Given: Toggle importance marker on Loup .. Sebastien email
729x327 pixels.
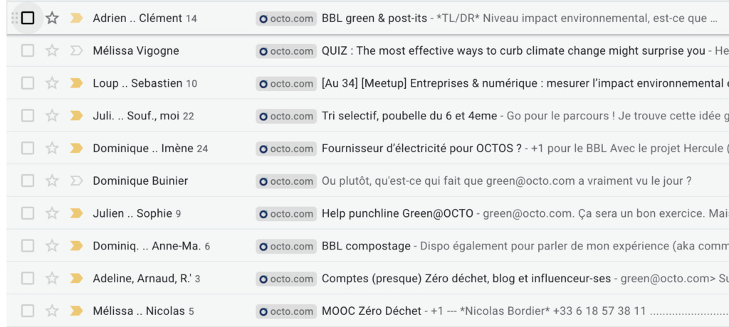Looking at the screenshot, I should tap(76, 84).
